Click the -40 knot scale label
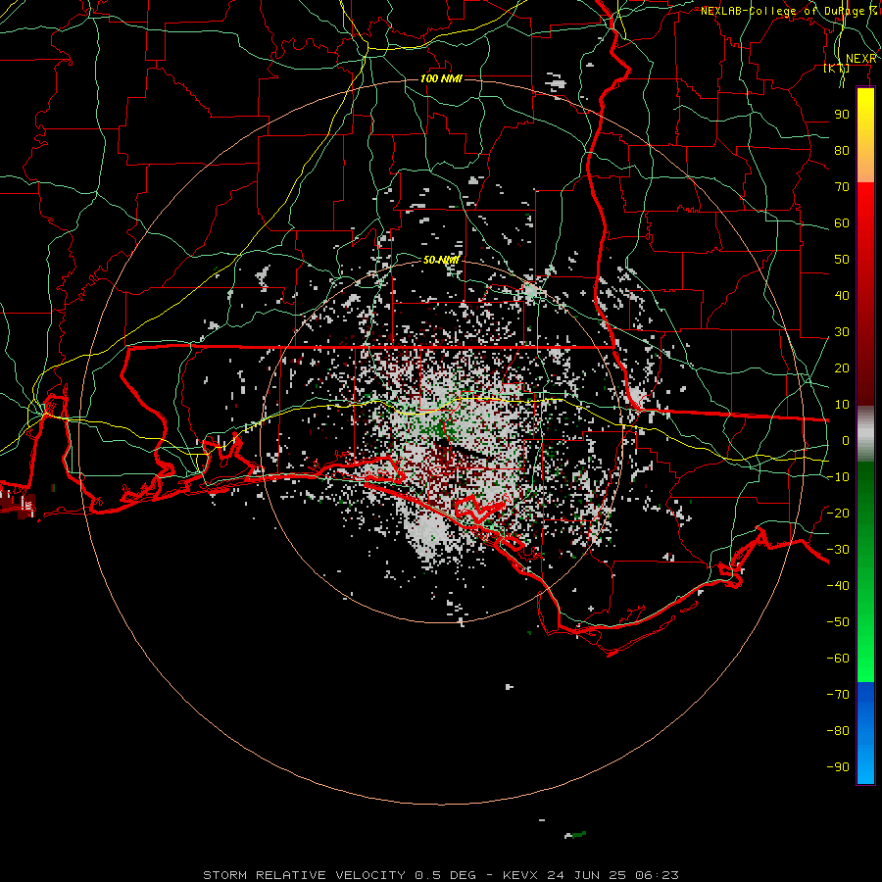The height and width of the screenshot is (882, 882). 838,586
